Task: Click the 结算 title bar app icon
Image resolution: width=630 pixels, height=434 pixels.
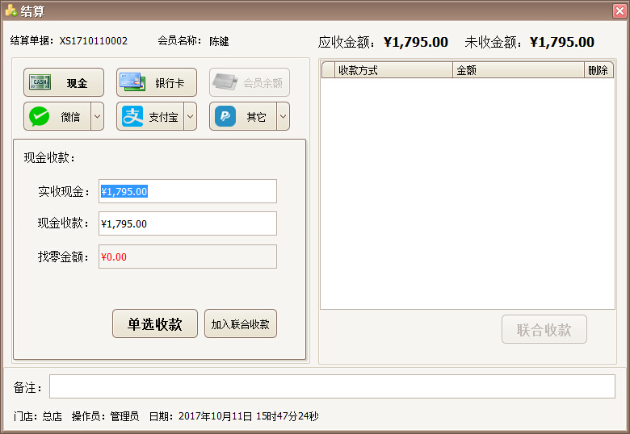Action: tap(10, 10)
